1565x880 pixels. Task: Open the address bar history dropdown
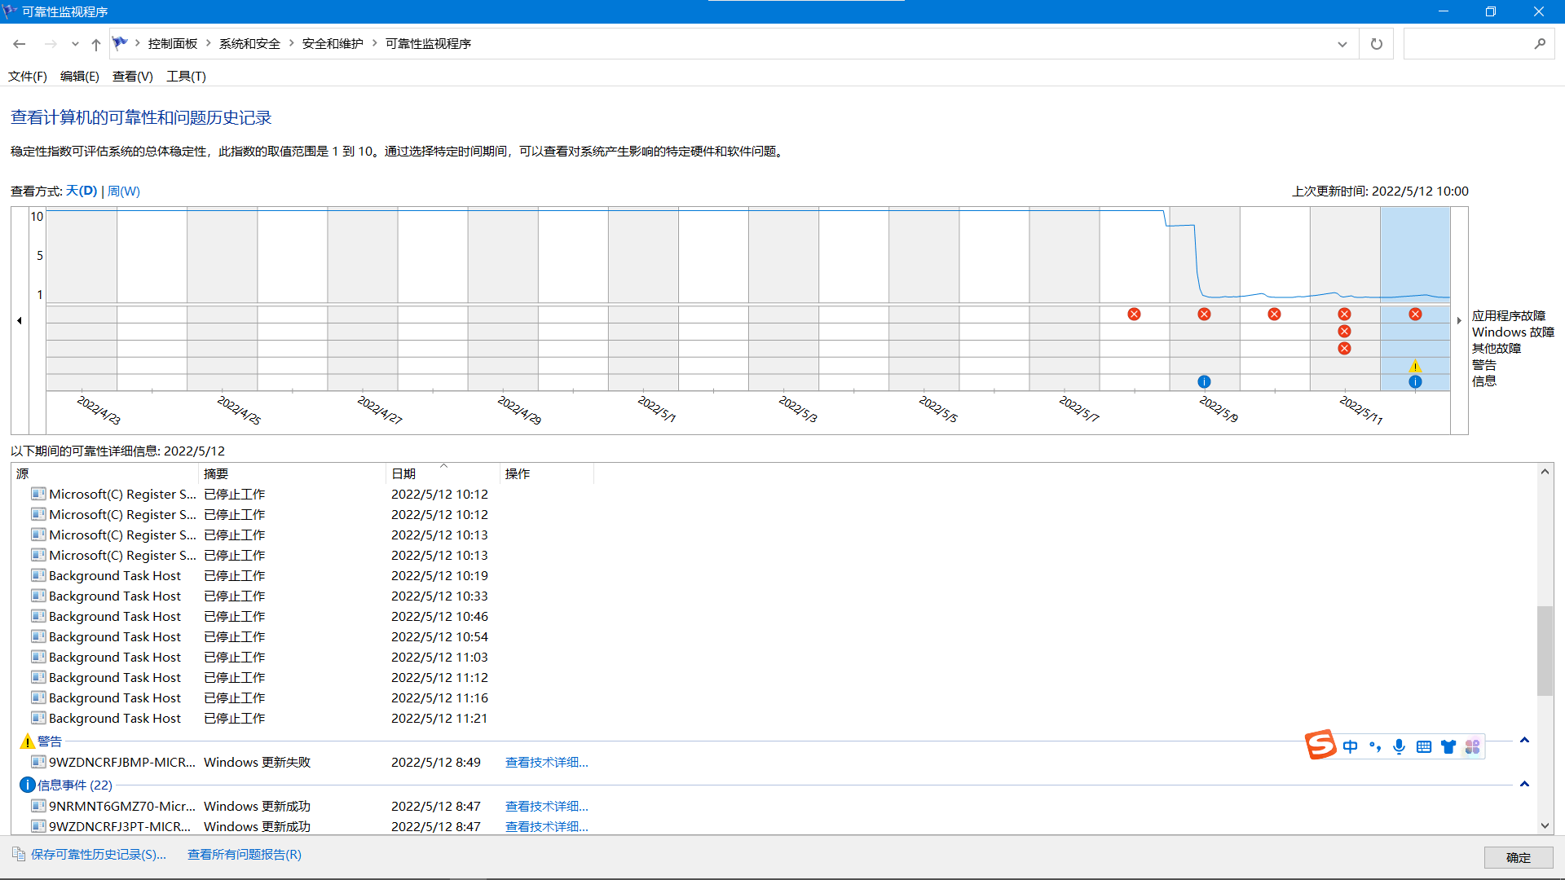point(1342,44)
